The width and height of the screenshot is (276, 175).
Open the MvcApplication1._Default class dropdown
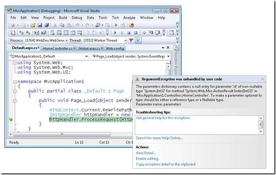coord(86,56)
